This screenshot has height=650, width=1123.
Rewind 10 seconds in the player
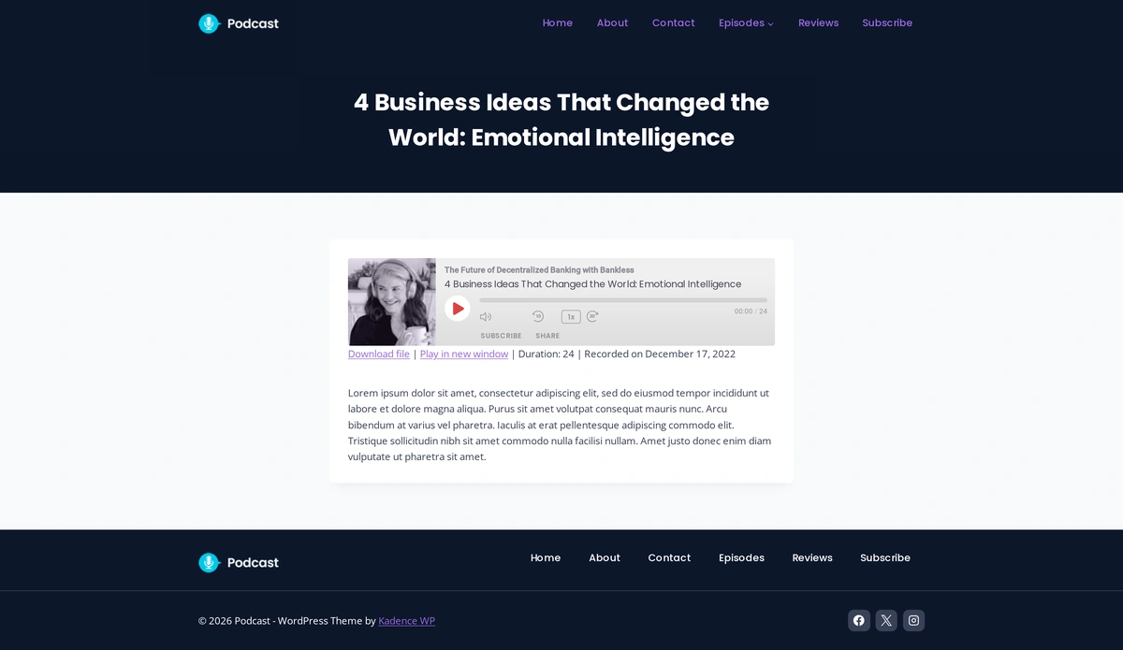538,317
